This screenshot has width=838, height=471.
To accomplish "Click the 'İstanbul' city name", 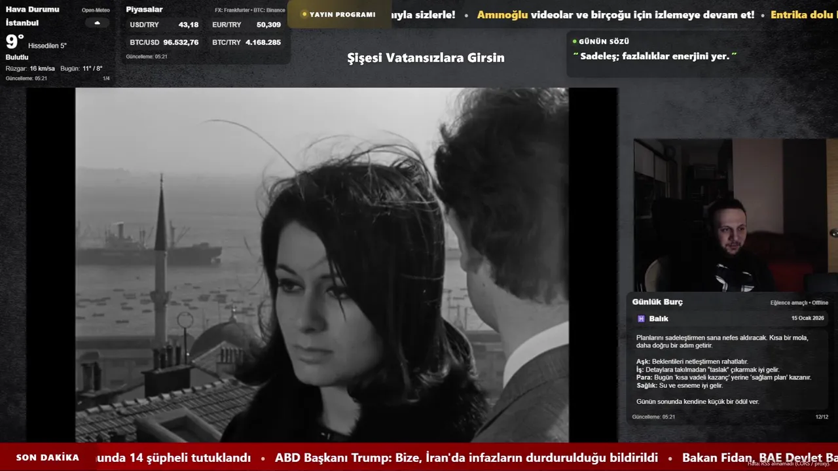I will coord(22,23).
